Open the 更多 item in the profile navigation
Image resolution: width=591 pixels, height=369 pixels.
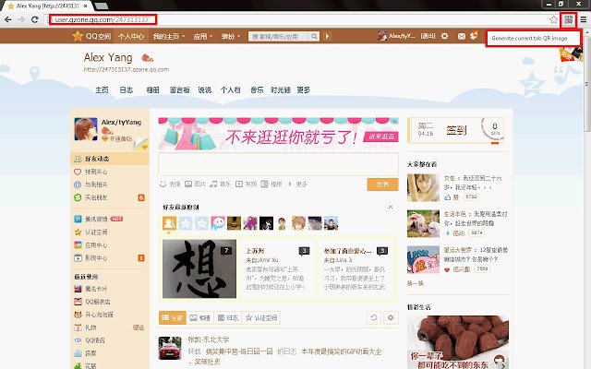point(304,90)
